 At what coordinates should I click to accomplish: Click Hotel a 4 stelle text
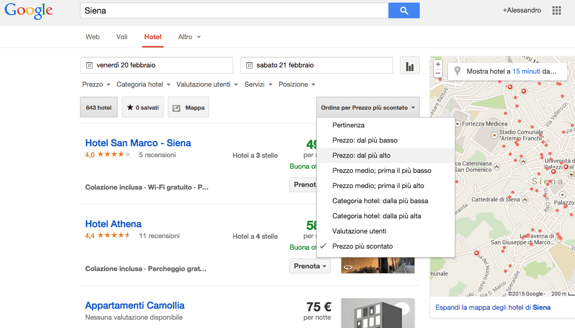[x=255, y=237]
